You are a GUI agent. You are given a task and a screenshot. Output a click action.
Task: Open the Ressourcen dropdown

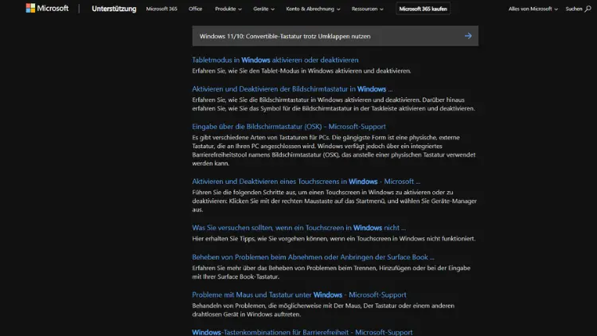click(368, 9)
